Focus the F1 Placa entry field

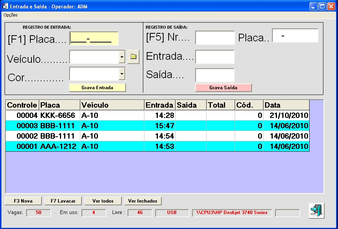(94, 39)
